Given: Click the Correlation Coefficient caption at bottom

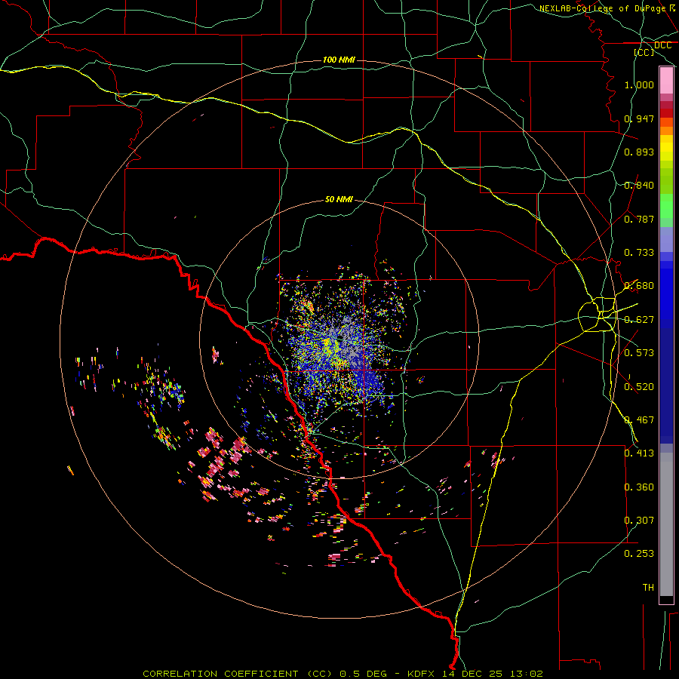Looking at the screenshot, I should pyautogui.click(x=343, y=674).
